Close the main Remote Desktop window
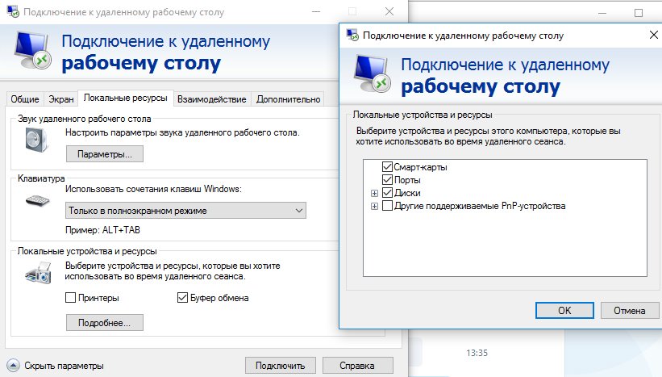Viewport: 662px width, 377px height. click(389, 11)
